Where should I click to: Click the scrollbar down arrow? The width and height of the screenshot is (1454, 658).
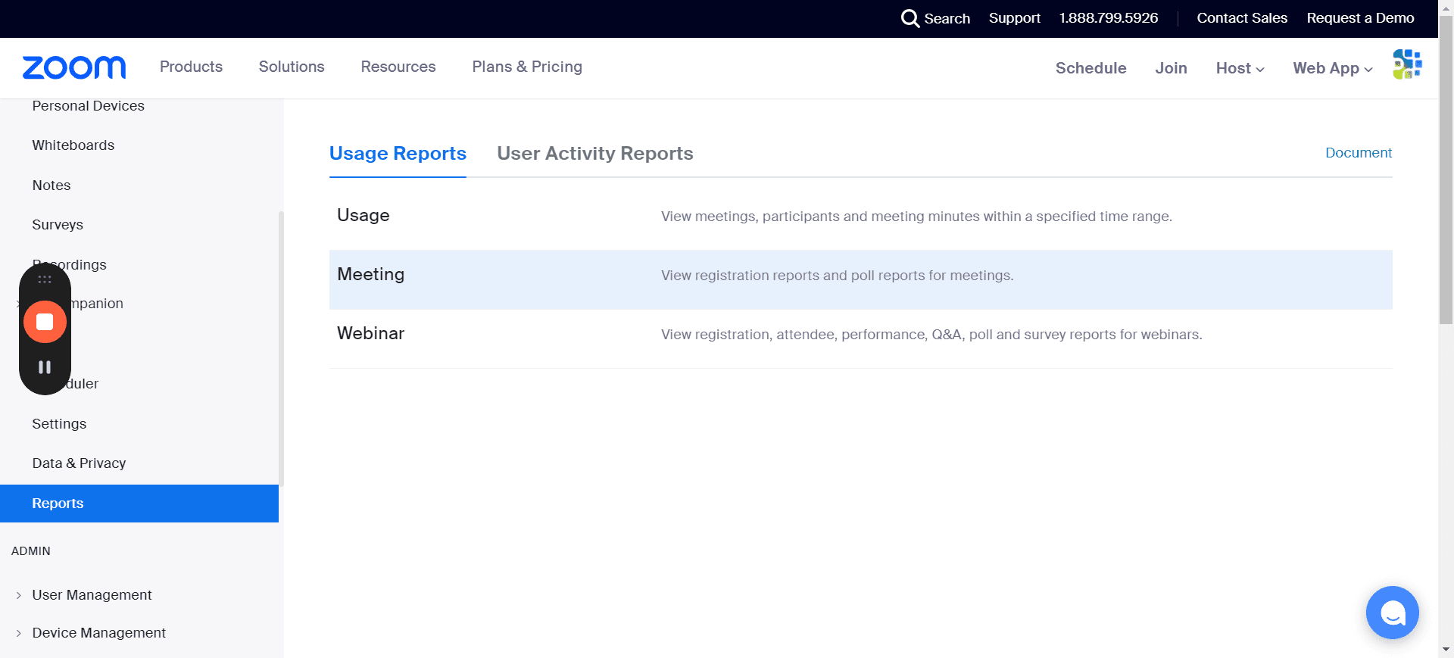[x=1446, y=650]
